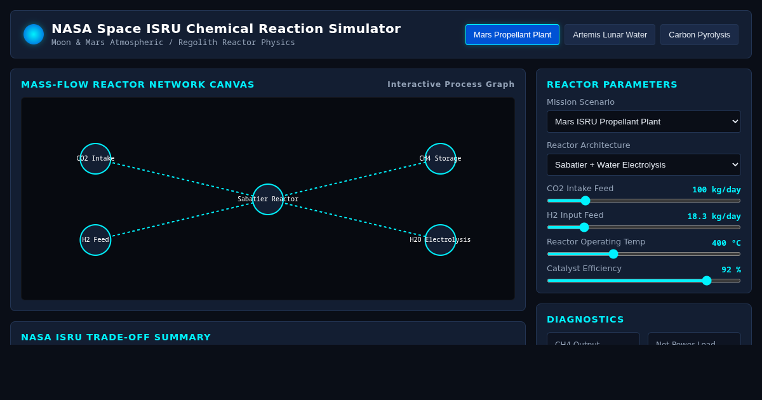
Task: Select the CH4 Storage node
Action: [x=441, y=159]
